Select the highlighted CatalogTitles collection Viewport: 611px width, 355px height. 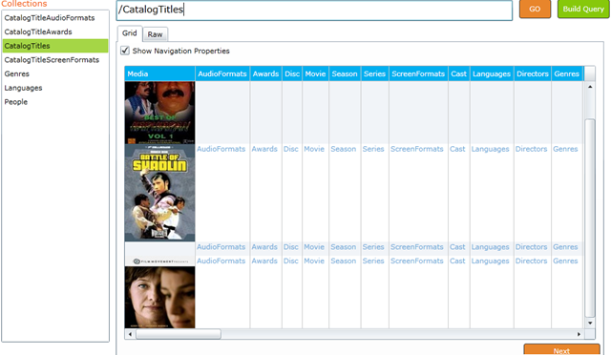(x=55, y=46)
